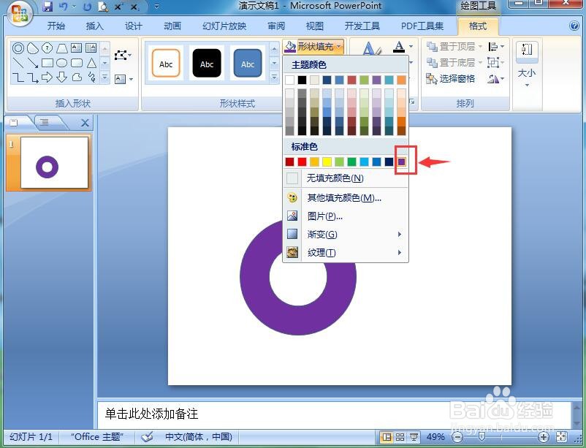Click the Office button logo
This screenshot has height=448, width=586.
pyautogui.click(x=19, y=13)
